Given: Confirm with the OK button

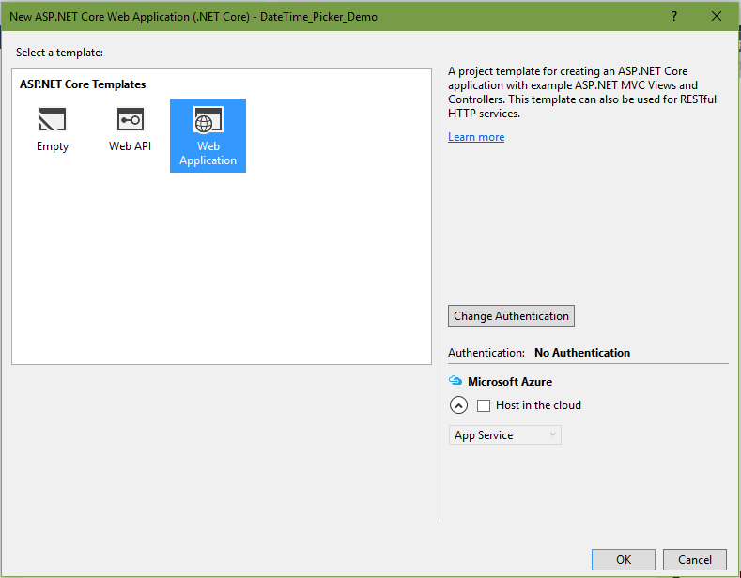Looking at the screenshot, I should coord(624,559).
